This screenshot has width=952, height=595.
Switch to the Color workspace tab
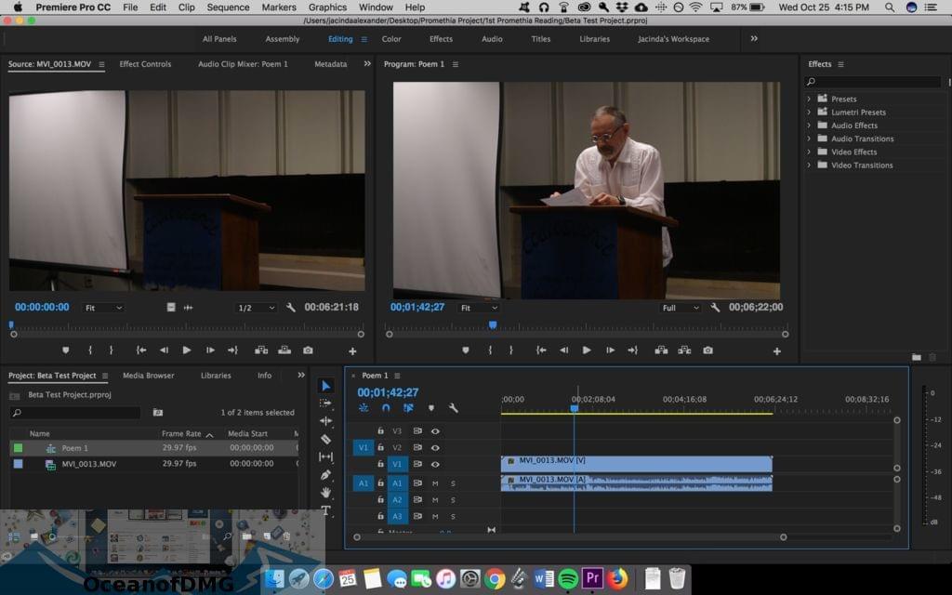point(390,39)
